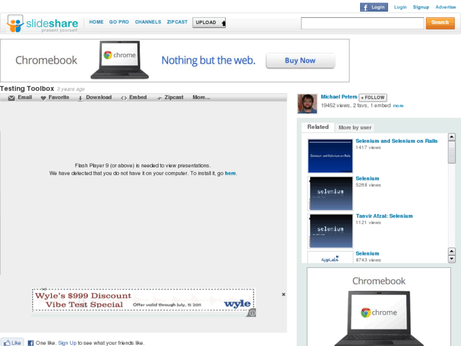Open the Selenium 5268 views thumbnail
Image resolution: width=461 pixels, height=346 pixels.
[330, 194]
